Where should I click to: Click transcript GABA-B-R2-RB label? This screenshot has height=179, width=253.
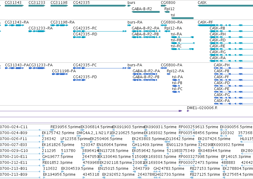tap(145, 34)
